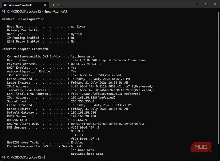Click the IP Routing Enabled No value

point(73,38)
